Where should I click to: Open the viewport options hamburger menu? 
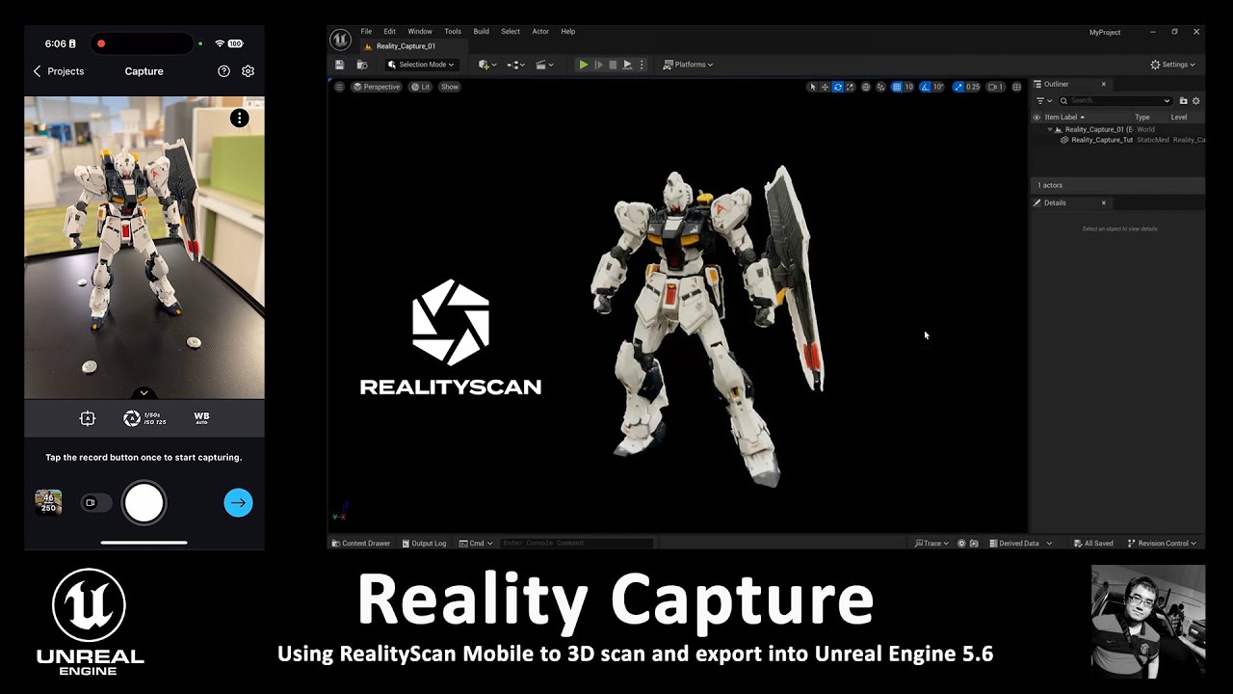click(339, 87)
